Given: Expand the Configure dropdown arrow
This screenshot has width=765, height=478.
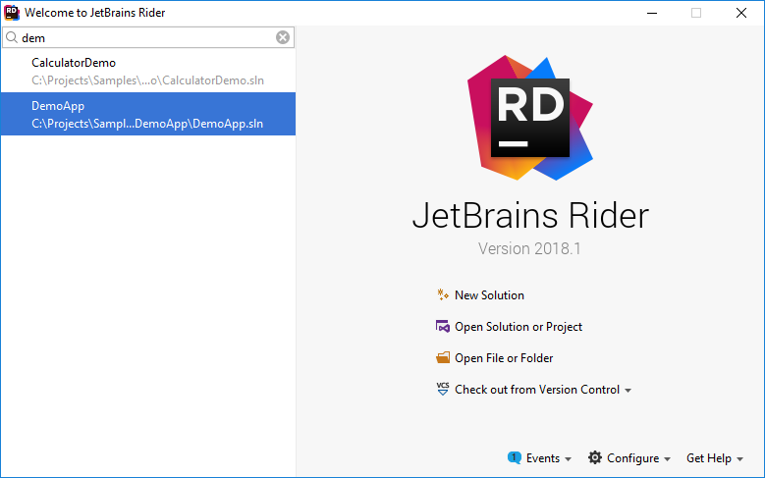Looking at the screenshot, I should 668,459.
